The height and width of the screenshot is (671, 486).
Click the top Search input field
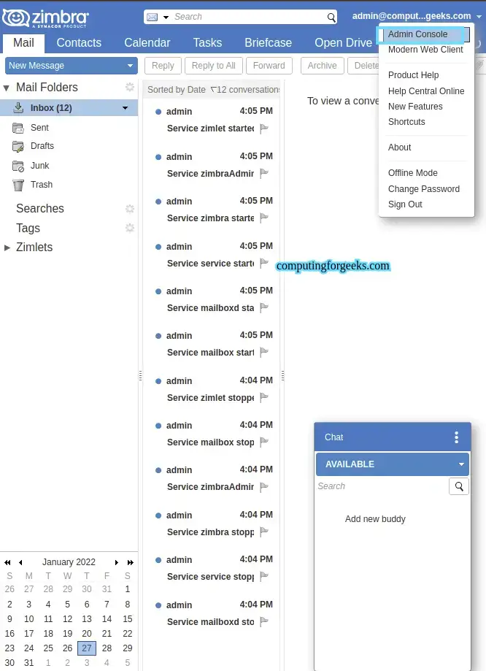248,17
